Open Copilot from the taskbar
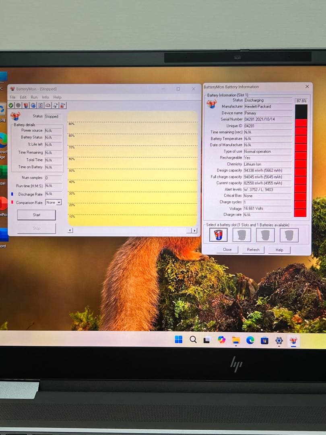326x435 pixels. pos(222,340)
